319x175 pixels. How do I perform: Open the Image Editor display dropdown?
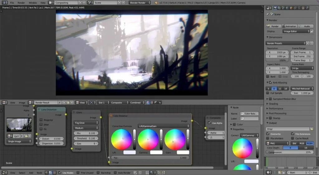[296, 32]
